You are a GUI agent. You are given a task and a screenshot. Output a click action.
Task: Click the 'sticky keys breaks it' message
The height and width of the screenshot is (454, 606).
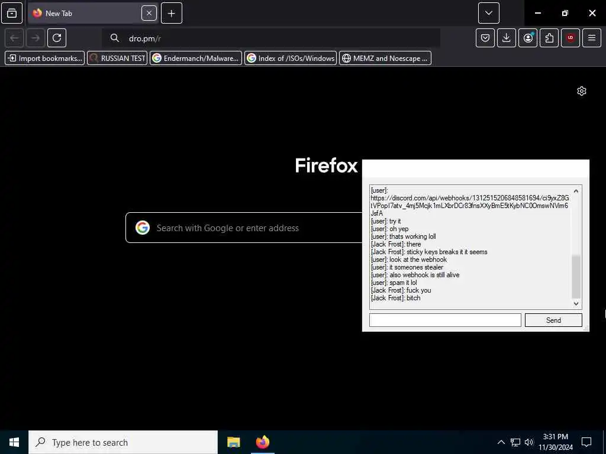[x=429, y=252]
